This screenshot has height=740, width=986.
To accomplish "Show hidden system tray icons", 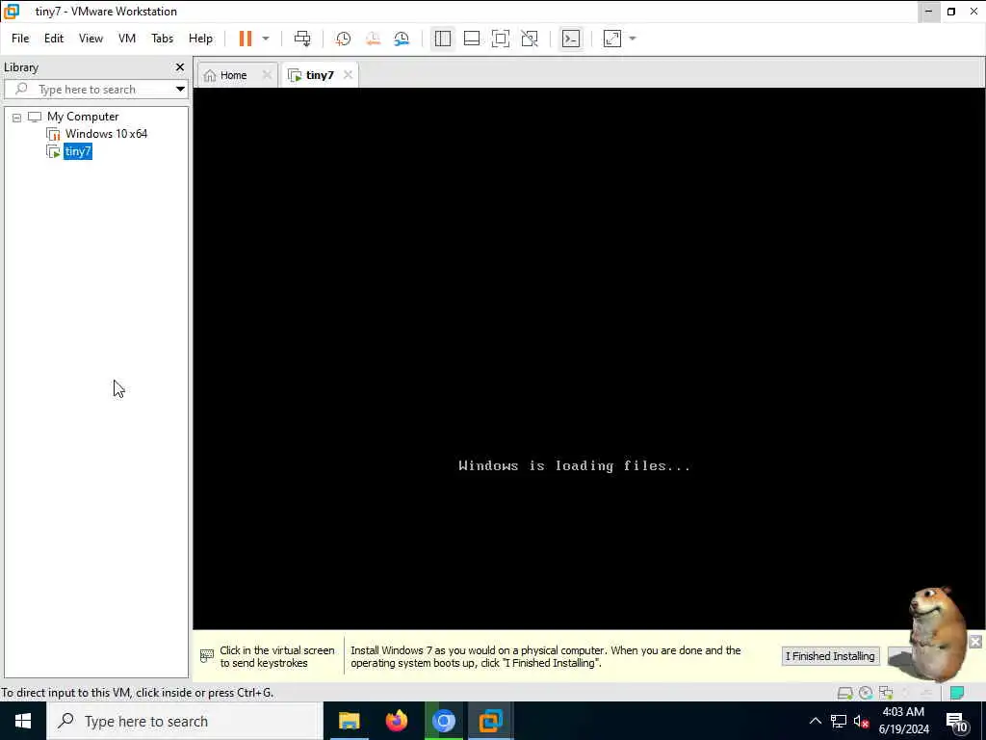I will (x=815, y=721).
